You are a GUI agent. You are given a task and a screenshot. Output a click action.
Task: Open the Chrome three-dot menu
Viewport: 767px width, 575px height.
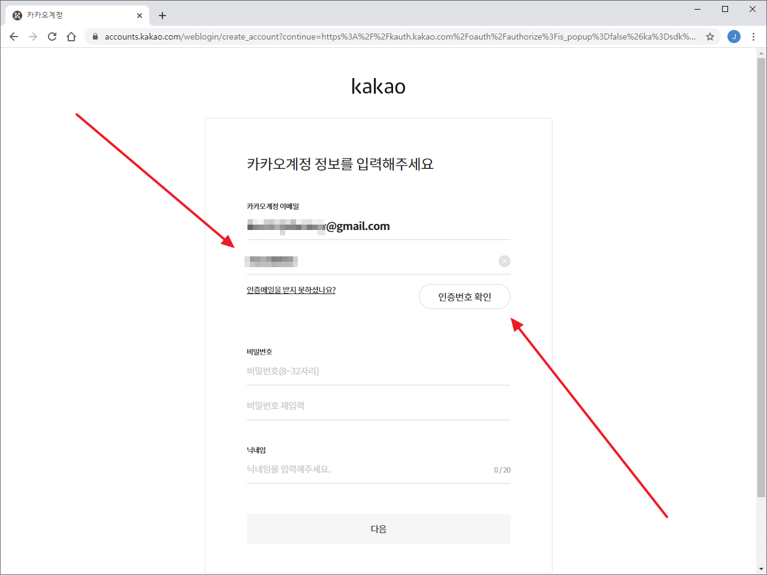[753, 37]
